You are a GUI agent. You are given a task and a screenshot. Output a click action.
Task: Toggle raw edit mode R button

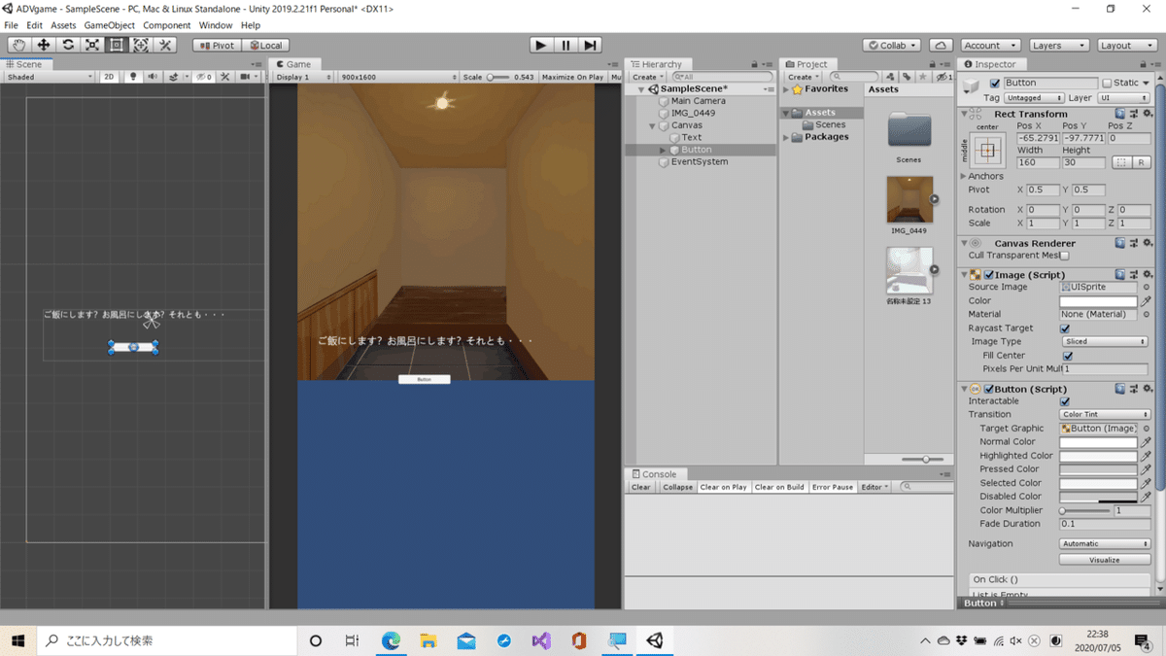click(x=1142, y=162)
